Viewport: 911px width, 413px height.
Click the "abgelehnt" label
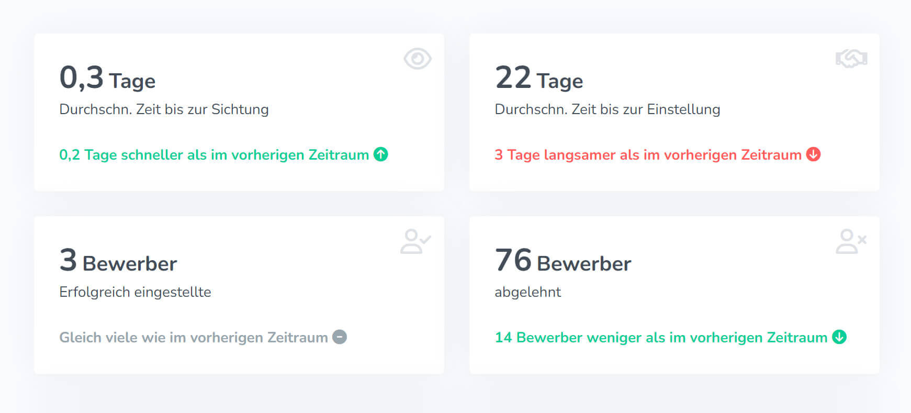pos(527,292)
